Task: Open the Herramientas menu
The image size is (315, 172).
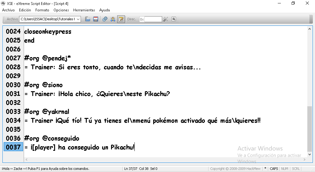Action: pos(84,10)
